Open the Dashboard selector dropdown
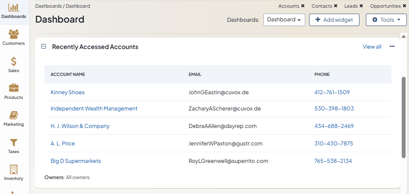The width and height of the screenshot is (409, 194). click(x=284, y=20)
